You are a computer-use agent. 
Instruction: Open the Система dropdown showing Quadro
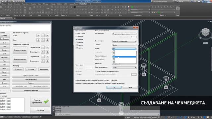tap(124, 45)
